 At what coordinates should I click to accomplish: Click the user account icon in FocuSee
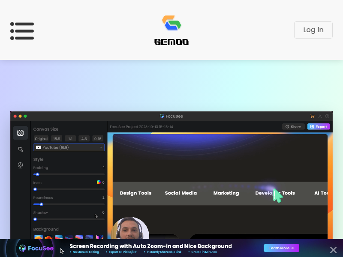pyautogui.click(x=320, y=116)
